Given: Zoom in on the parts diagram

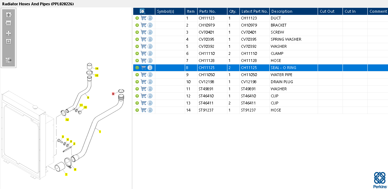Looking at the screenshot, I should click(9, 15).
